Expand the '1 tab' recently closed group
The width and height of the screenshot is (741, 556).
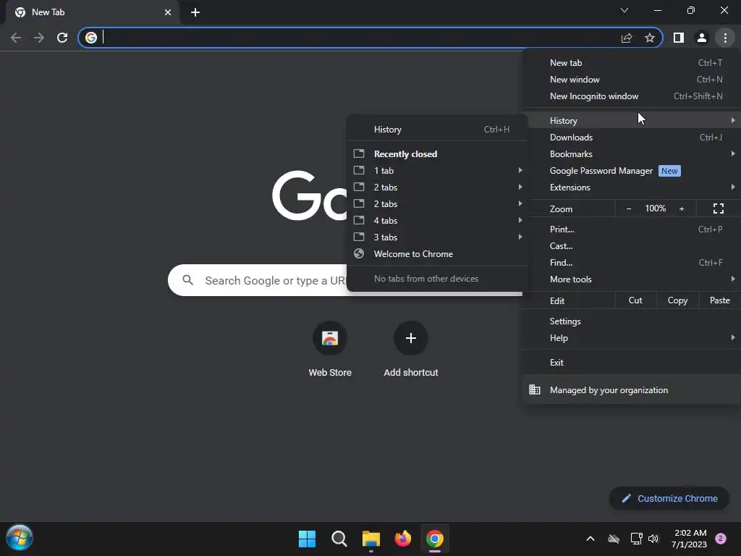coord(436,171)
